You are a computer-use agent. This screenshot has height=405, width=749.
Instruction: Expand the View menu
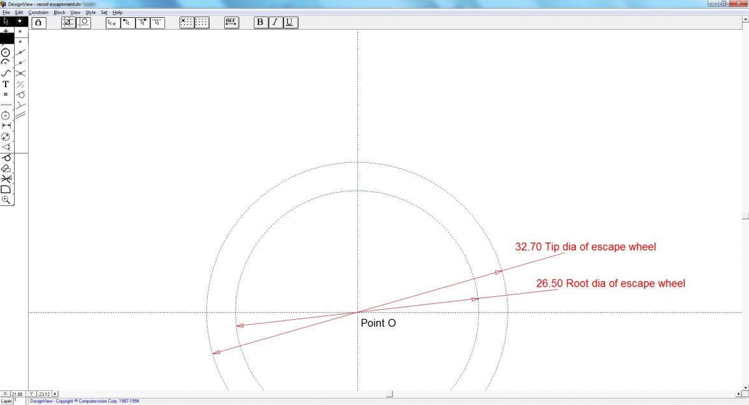pyautogui.click(x=75, y=12)
